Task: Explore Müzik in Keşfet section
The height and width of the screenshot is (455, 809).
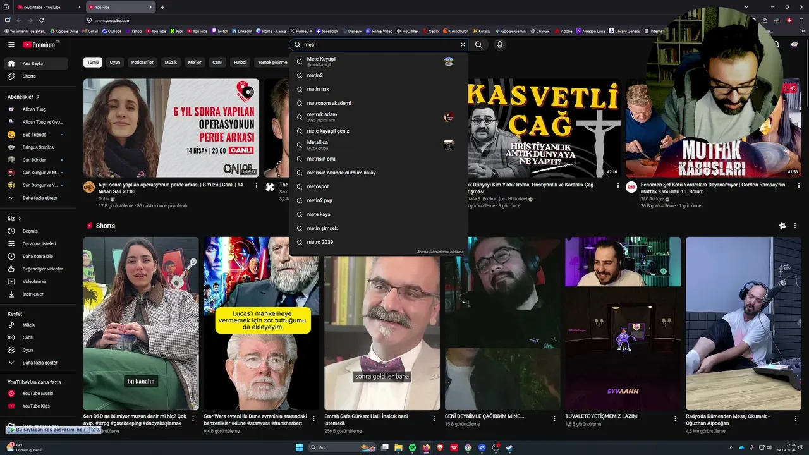Action: coord(37,325)
